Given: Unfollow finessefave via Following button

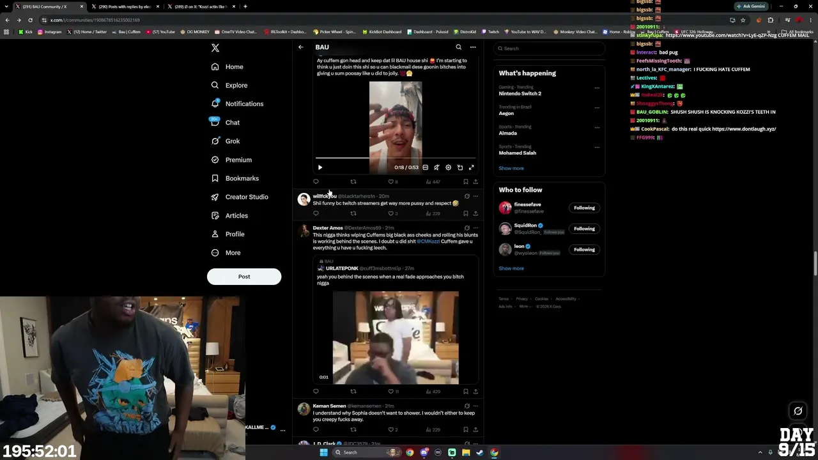Looking at the screenshot, I should [584, 208].
